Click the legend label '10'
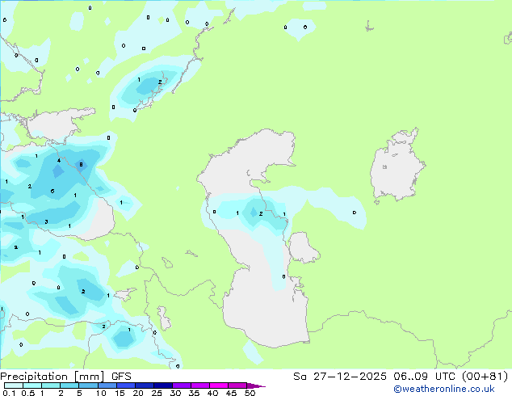The width and height of the screenshot is (512, 396). point(101,393)
